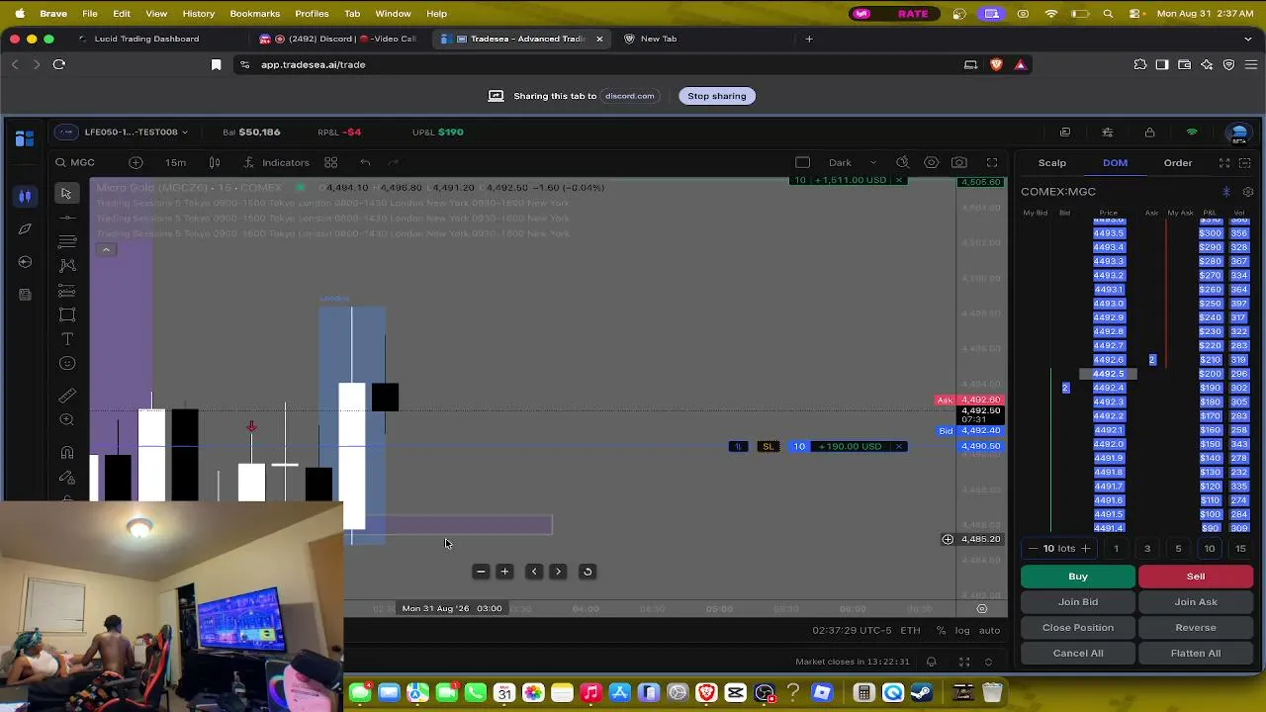1266x712 pixels.
Task: Collapse the indicator legend arrow
Action: (x=106, y=249)
